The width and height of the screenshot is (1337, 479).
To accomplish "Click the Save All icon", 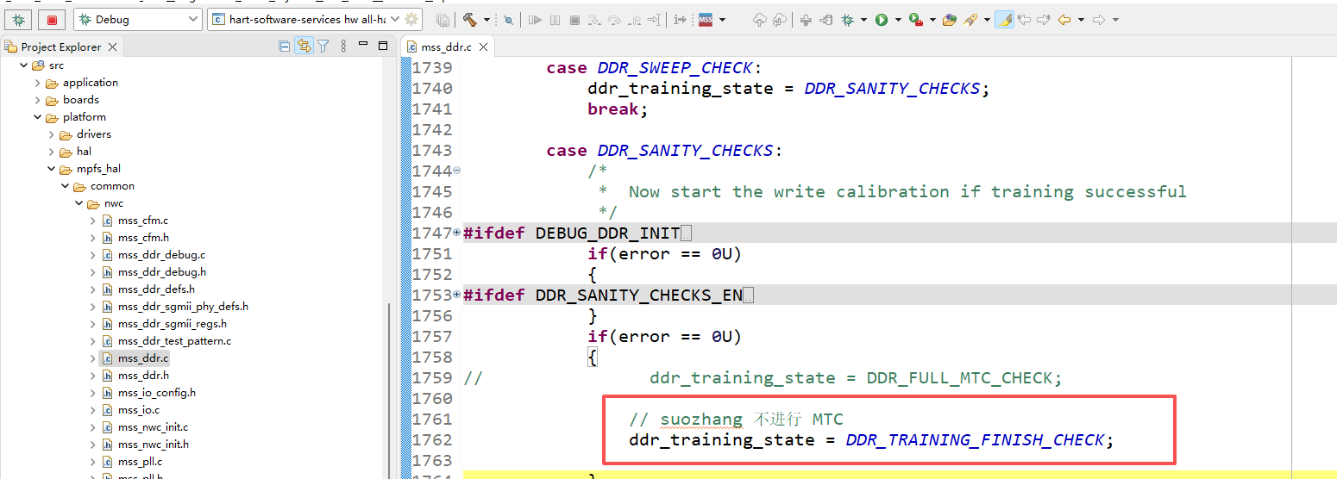I will tap(443, 20).
